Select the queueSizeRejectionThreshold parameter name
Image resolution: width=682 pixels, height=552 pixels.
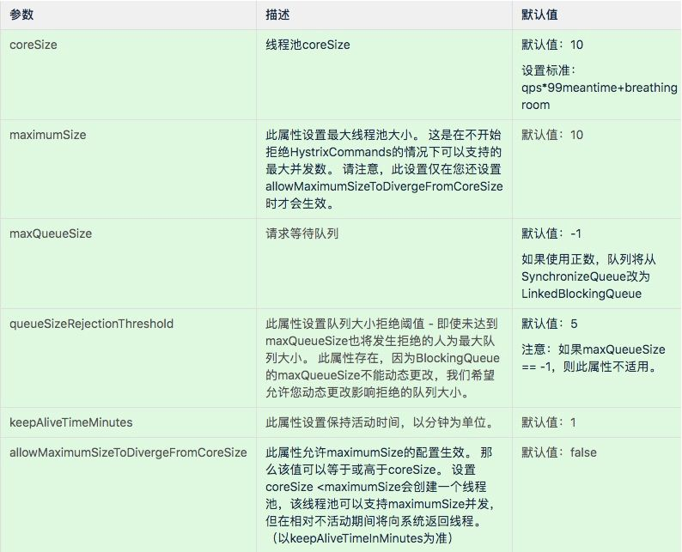pyautogui.click(x=91, y=324)
